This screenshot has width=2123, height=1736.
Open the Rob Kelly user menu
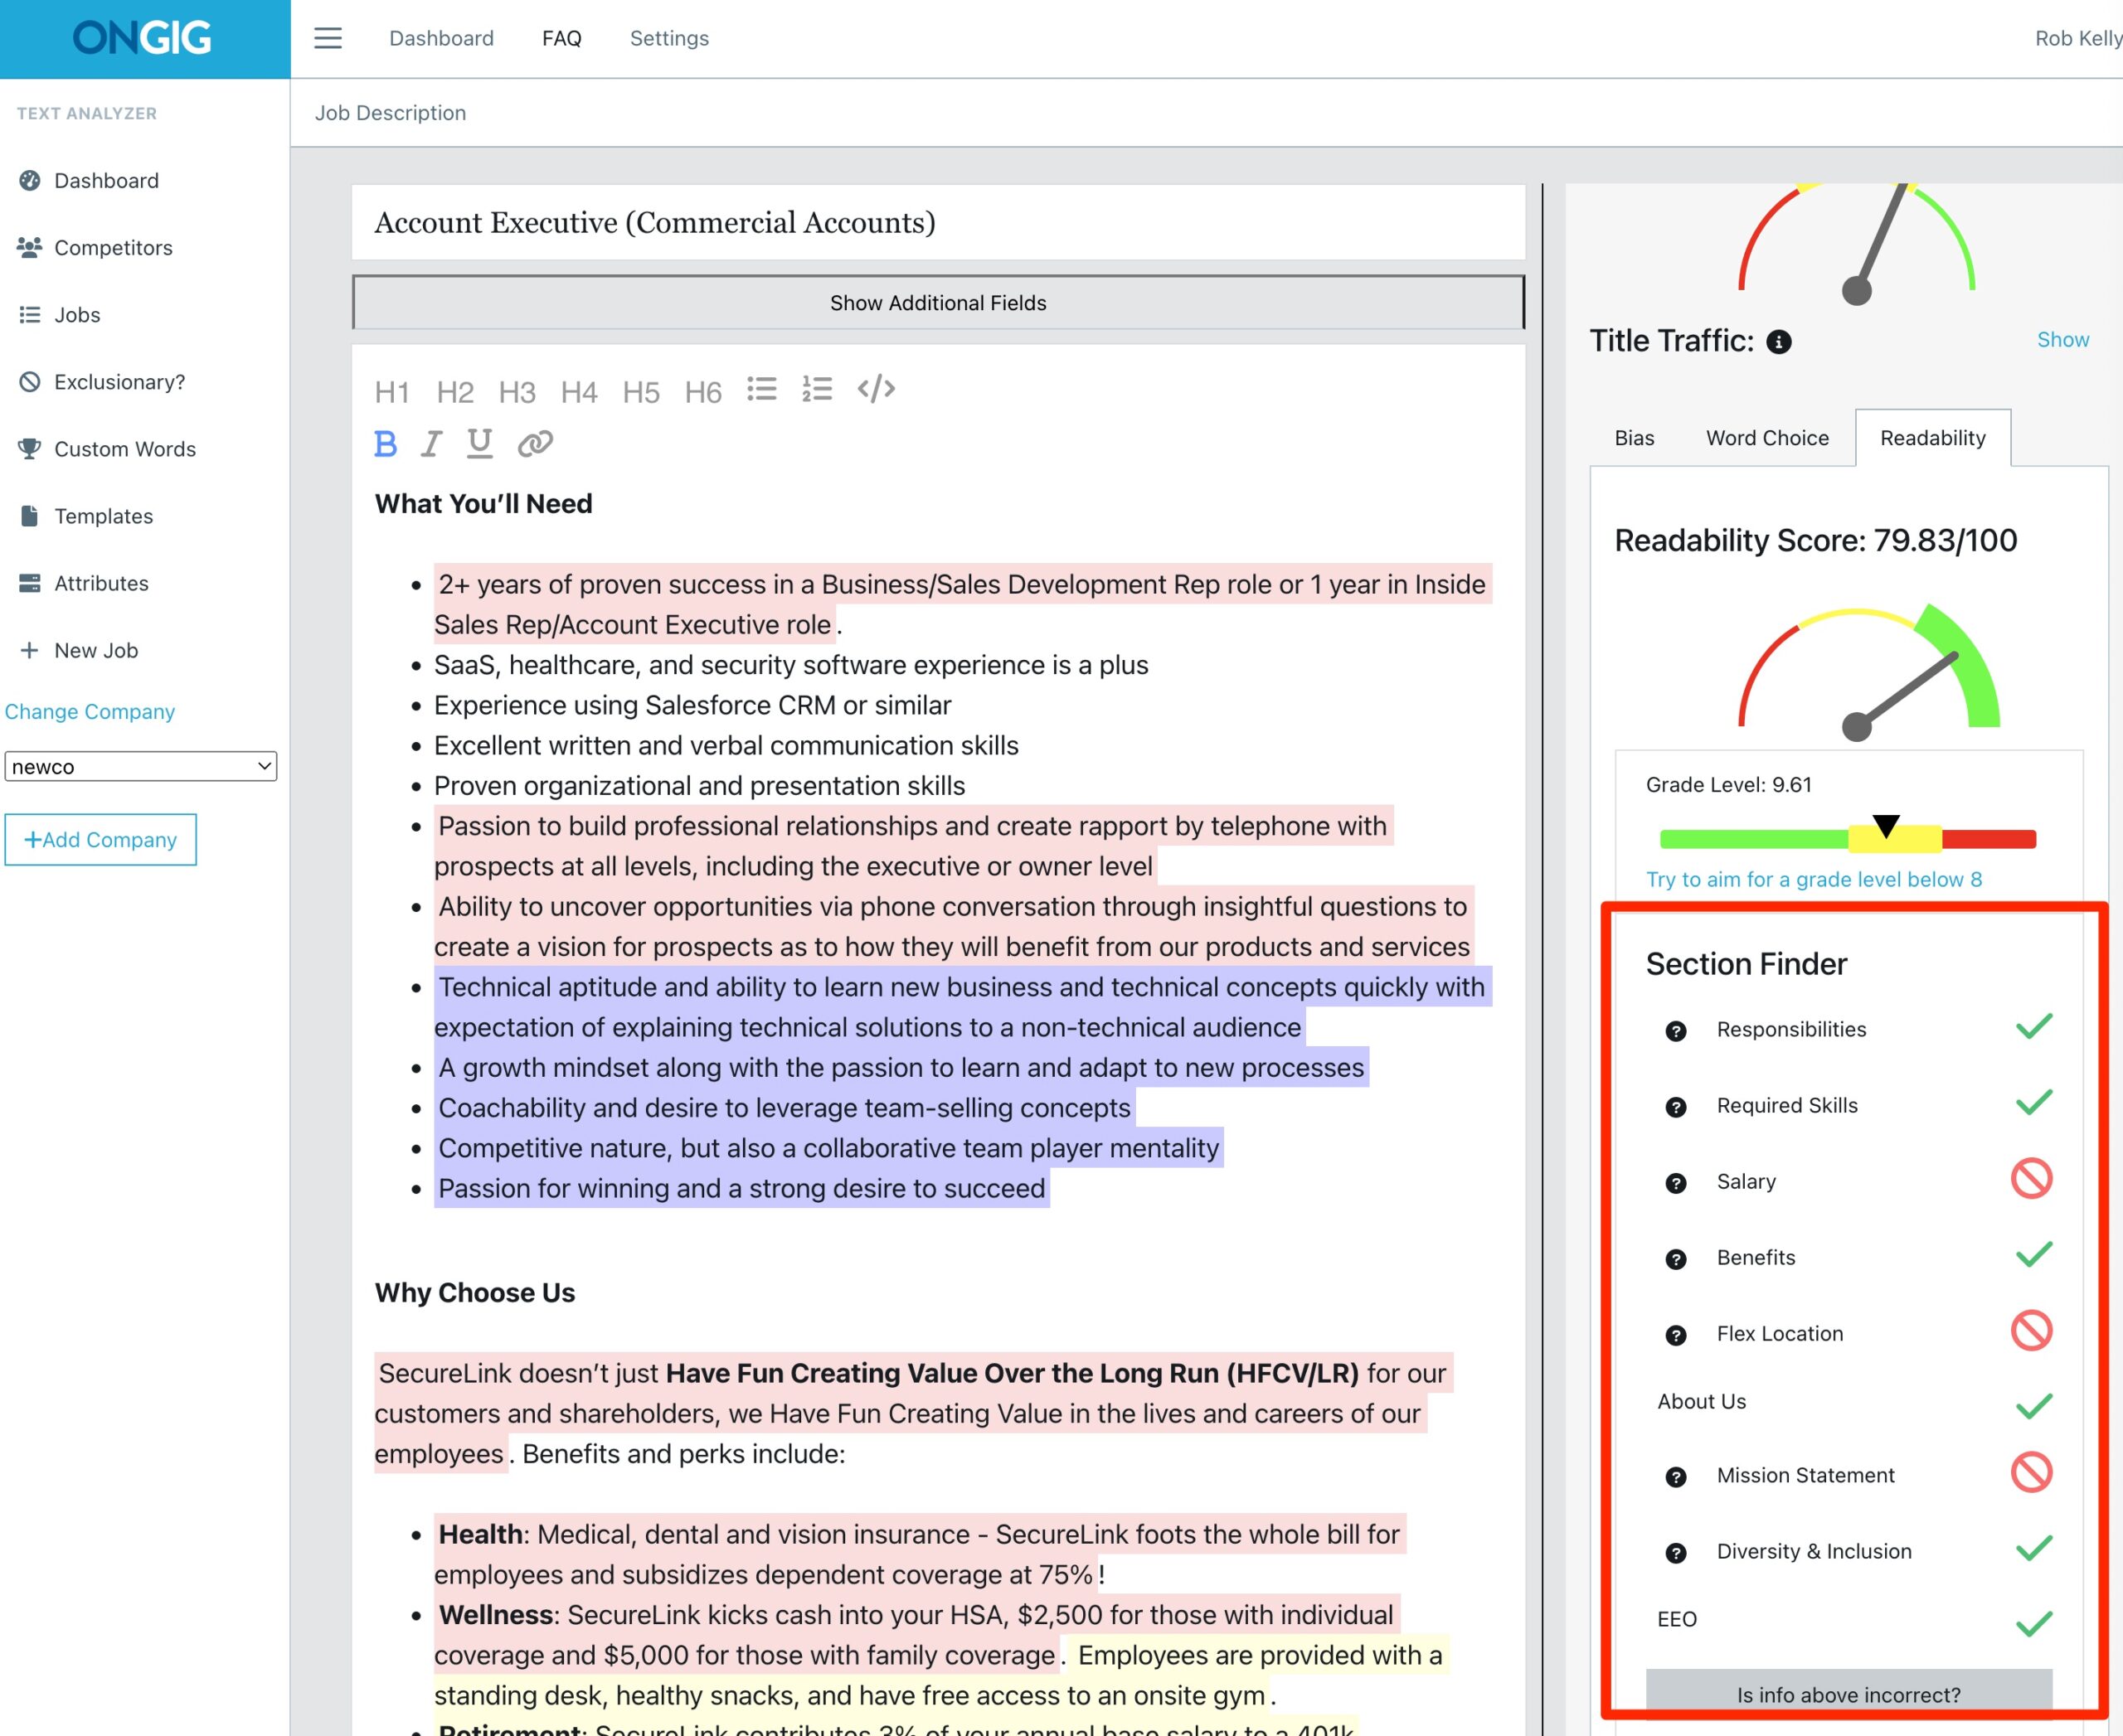[2078, 38]
